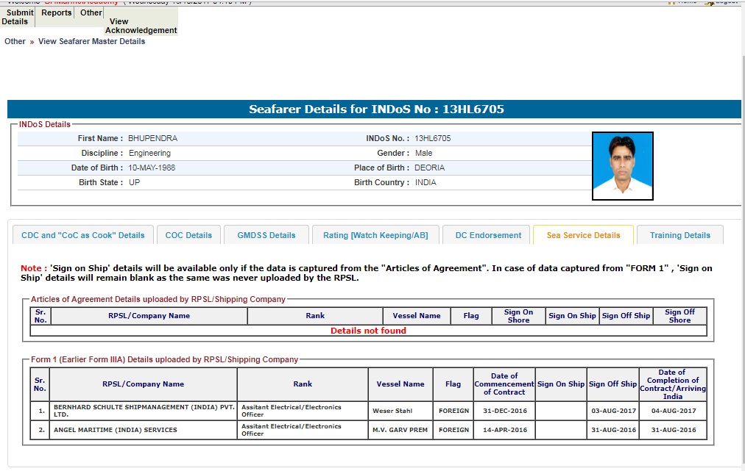Switch to the COC Details tab
Viewport: 745px width, 471px height.
coord(188,235)
